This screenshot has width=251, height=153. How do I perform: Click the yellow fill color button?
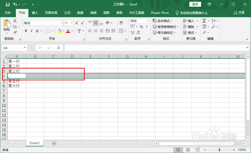59,31
